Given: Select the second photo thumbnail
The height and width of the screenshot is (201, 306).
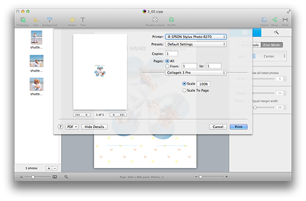Looking at the screenshot, I should tap(37, 61).
